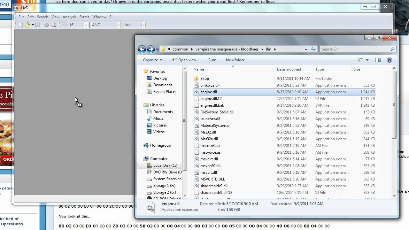This screenshot has height=230, width=409.
Task: Open the View menu in HxD
Action: (x=55, y=17)
